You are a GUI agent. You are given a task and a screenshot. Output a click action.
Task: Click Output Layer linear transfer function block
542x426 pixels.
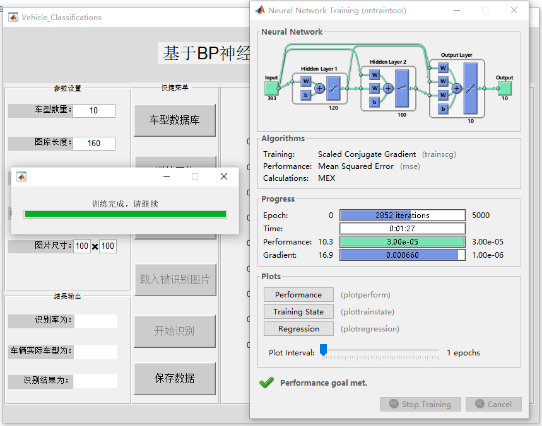point(471,88)
